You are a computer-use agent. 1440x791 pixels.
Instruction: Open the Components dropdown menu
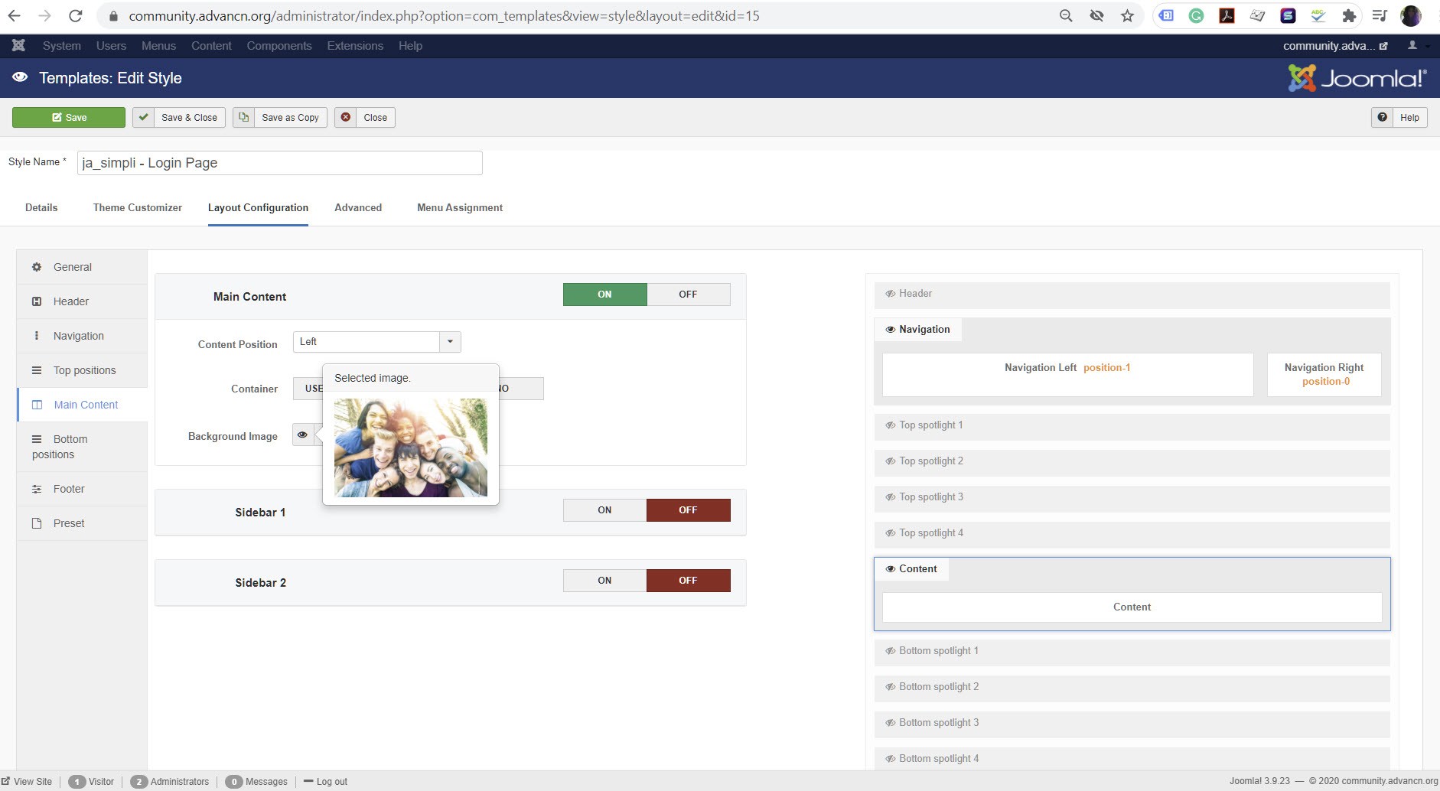[x=279, y=46]
